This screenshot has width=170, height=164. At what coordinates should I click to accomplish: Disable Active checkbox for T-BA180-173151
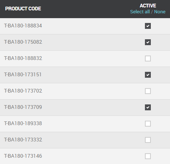click(x=148, y=75)
